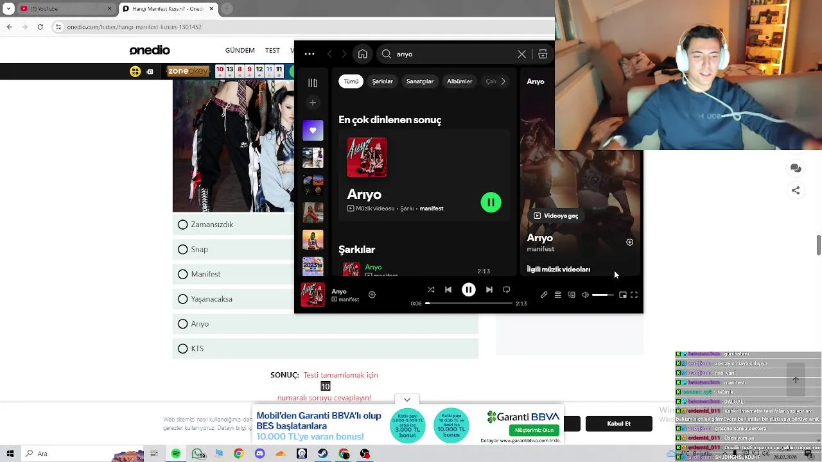Open WhatsApp from the taskbar
The width and height of the screenshot is (822, 462).
click(x=197, y=454)
